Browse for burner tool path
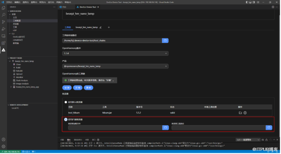The image size is (281, 154). [269, 128]
